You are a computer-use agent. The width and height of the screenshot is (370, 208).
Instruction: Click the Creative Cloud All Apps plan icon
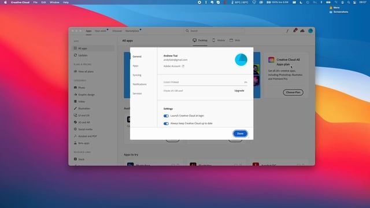[271, 60]
